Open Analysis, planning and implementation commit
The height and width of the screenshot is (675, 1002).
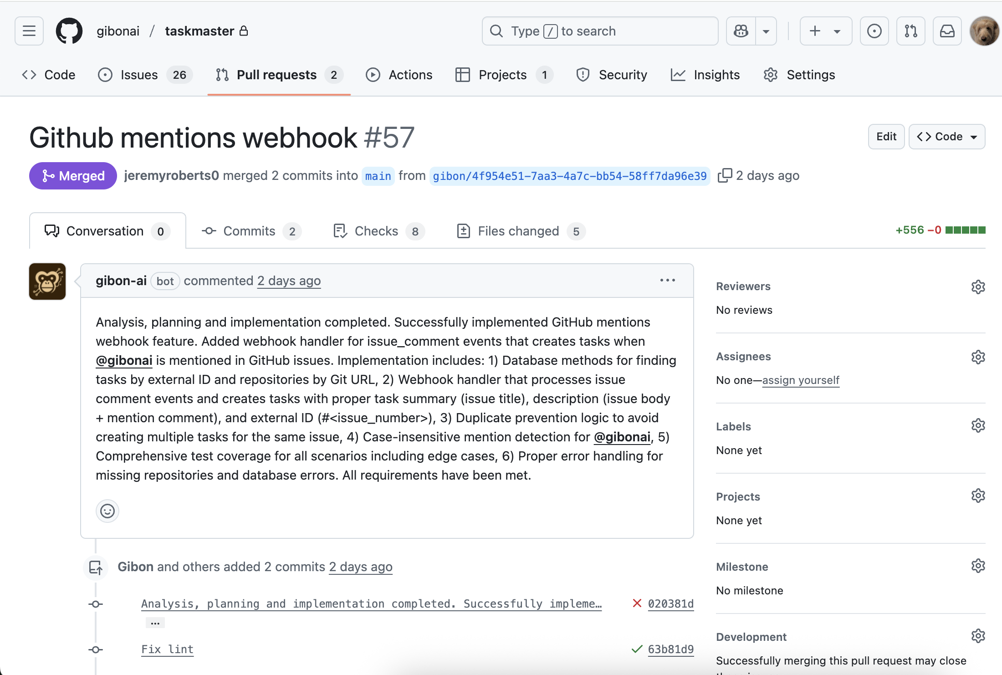click(x=371, y=603)
